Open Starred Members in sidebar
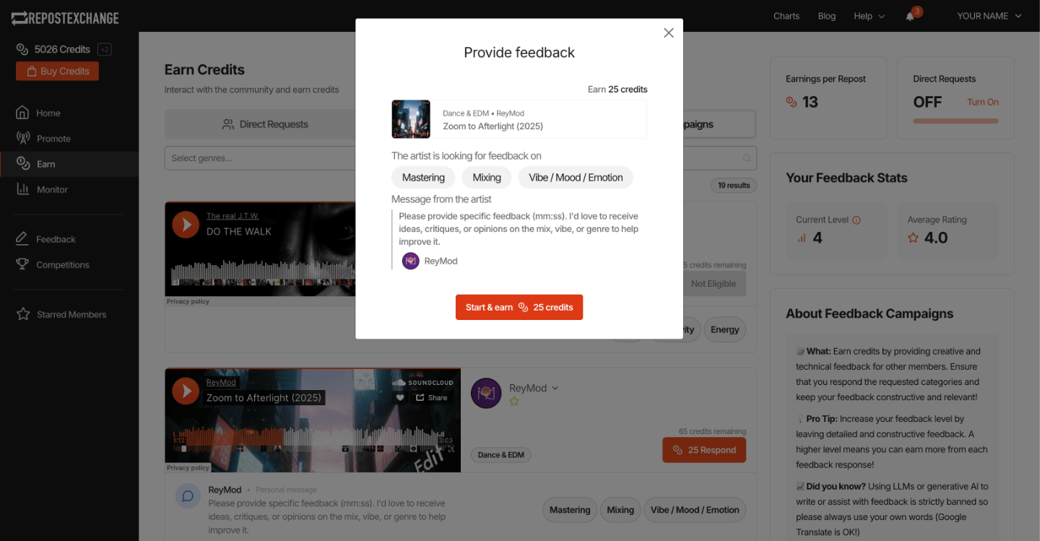 click(71, 315)
